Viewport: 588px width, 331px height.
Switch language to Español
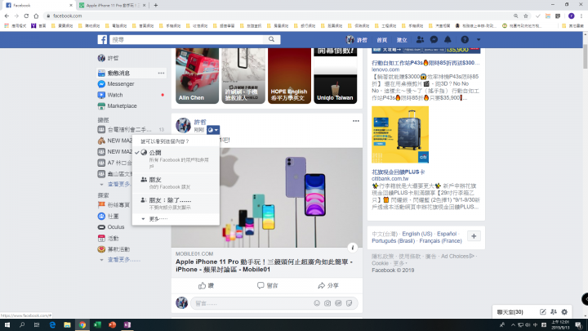[x=447, y=234]
